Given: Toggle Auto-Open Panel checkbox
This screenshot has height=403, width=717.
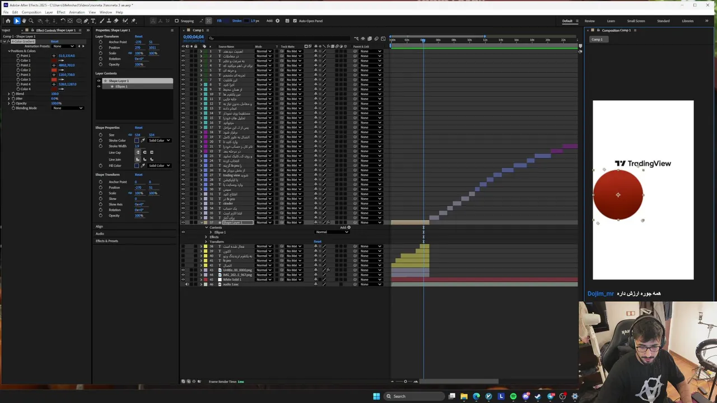Looking at the screenshot, I should (x=295, y=21).
